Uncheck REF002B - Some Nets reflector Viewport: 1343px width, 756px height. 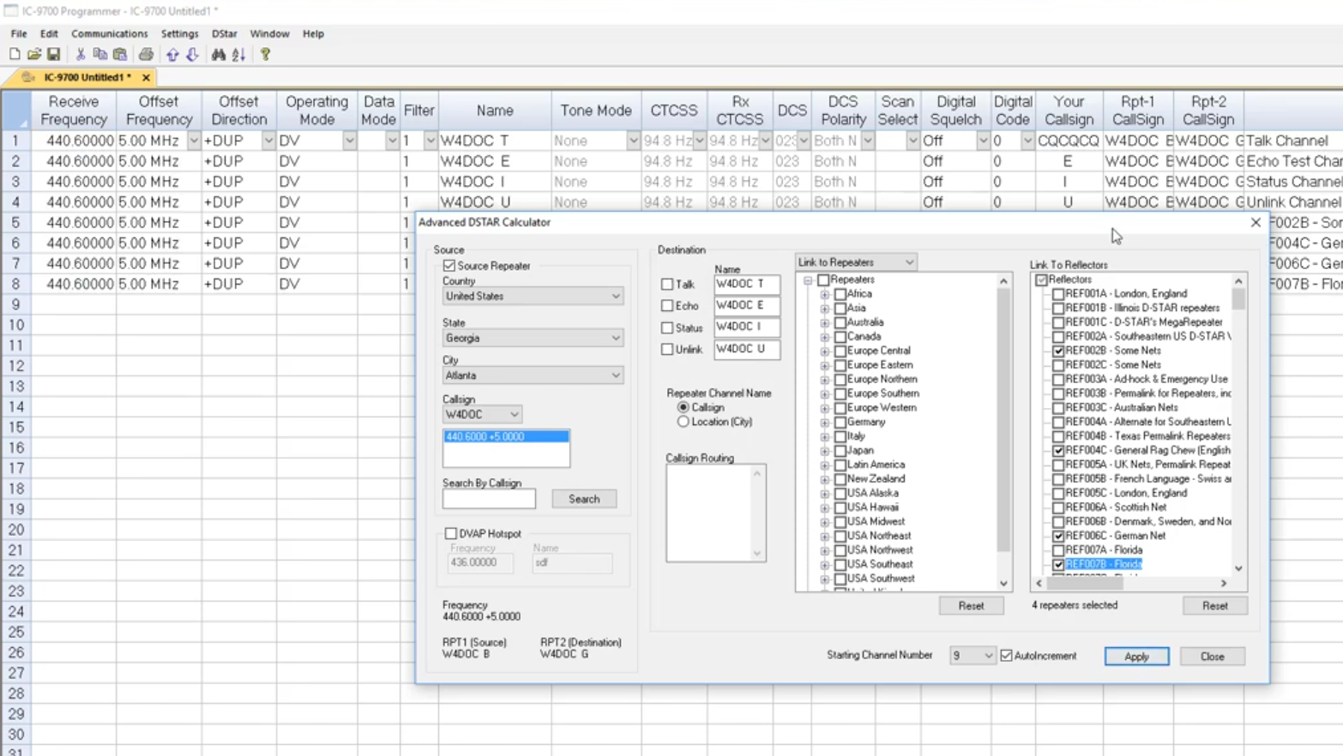coord(1058,351)
